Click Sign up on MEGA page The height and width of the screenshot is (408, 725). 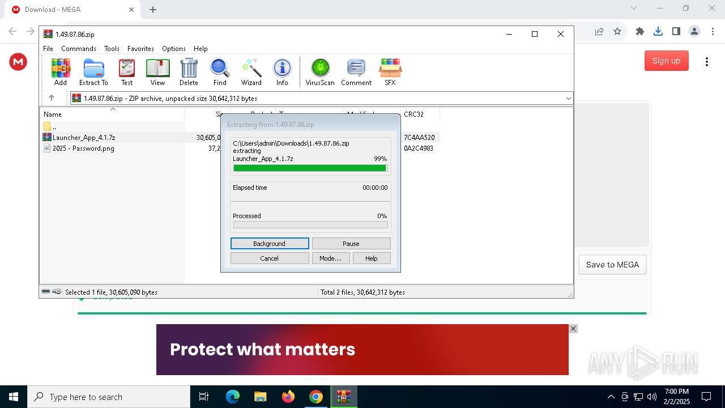(667, 61)
